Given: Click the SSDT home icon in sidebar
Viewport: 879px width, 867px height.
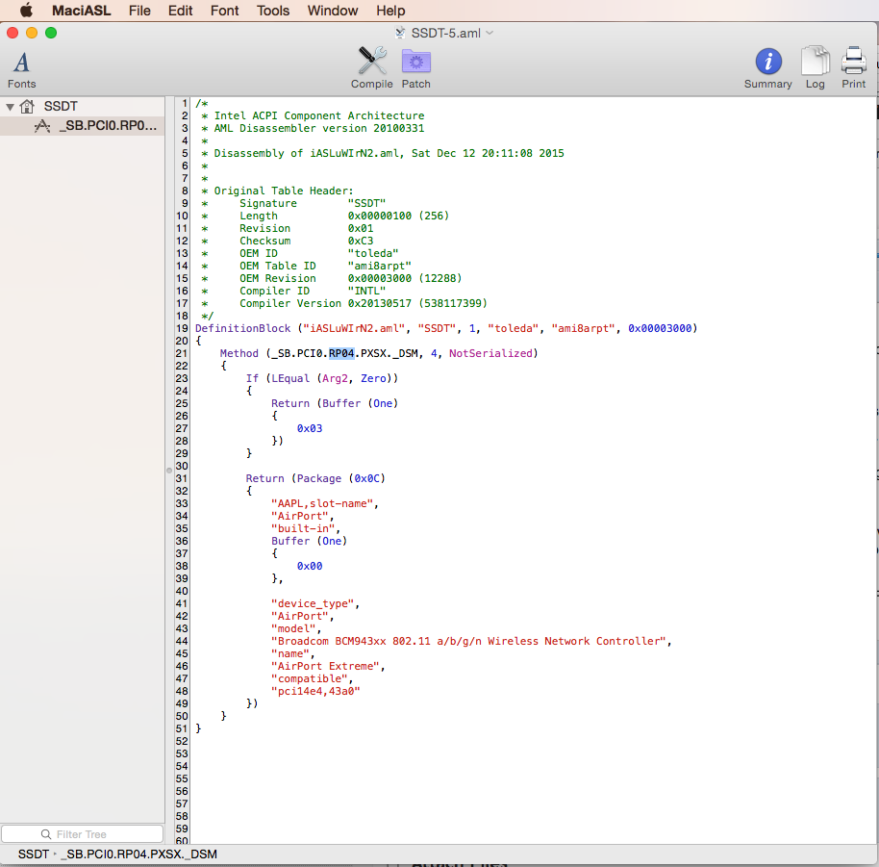Looking at the screenshot, I should pos(28,107).
